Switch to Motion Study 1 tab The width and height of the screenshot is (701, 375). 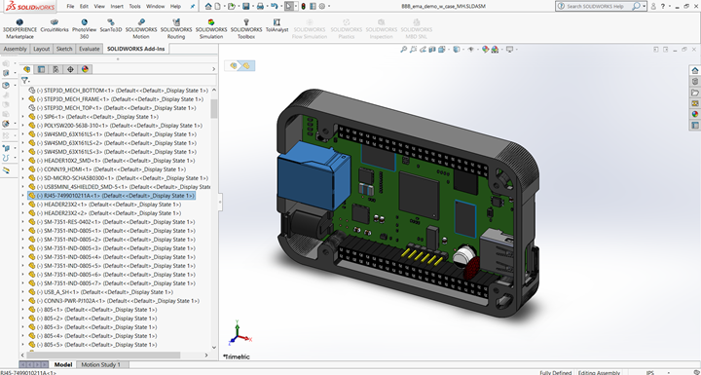point(100,364)
